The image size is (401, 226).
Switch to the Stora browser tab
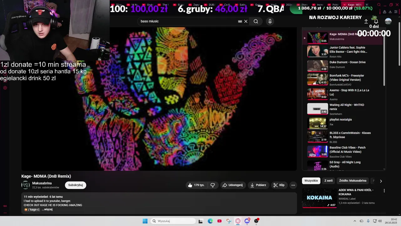[302, 5]
